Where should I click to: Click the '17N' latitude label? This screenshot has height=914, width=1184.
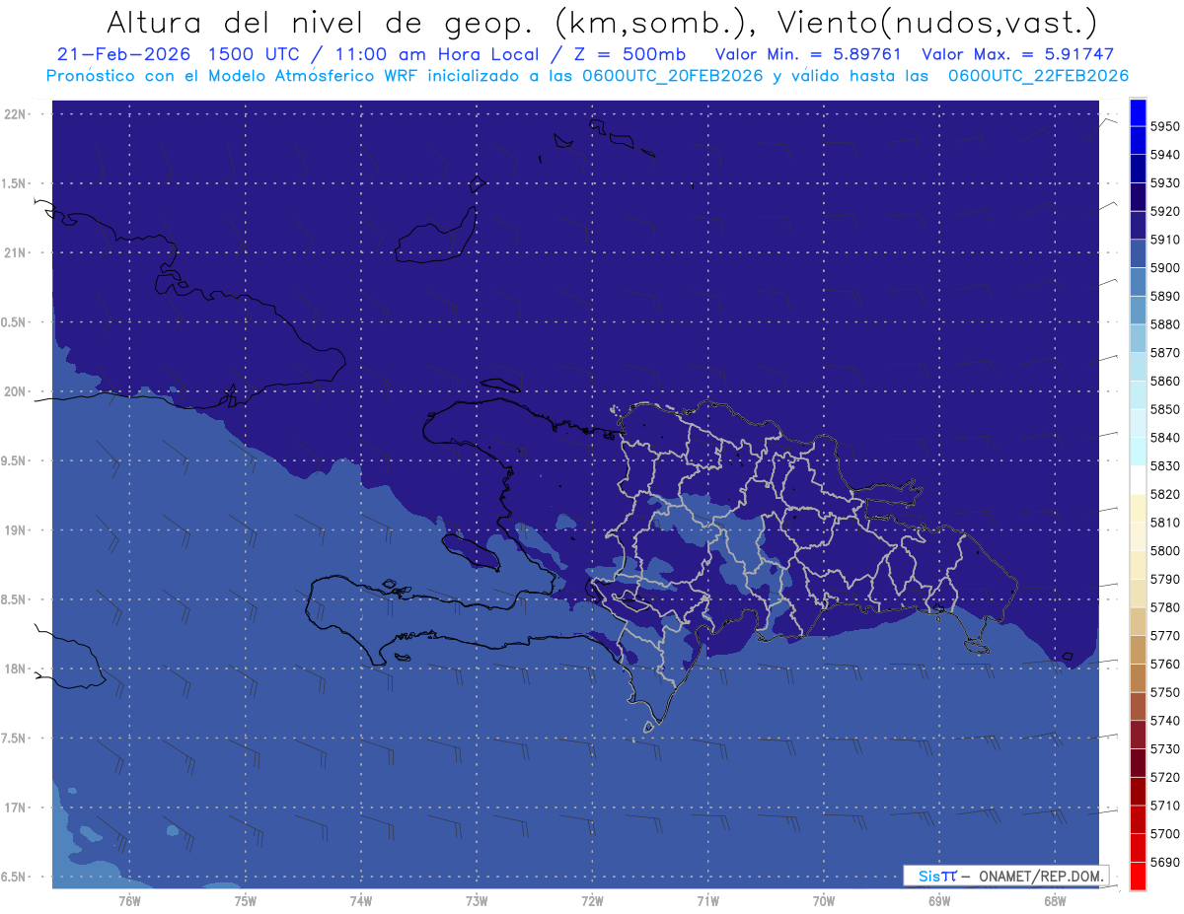[17, 808]
